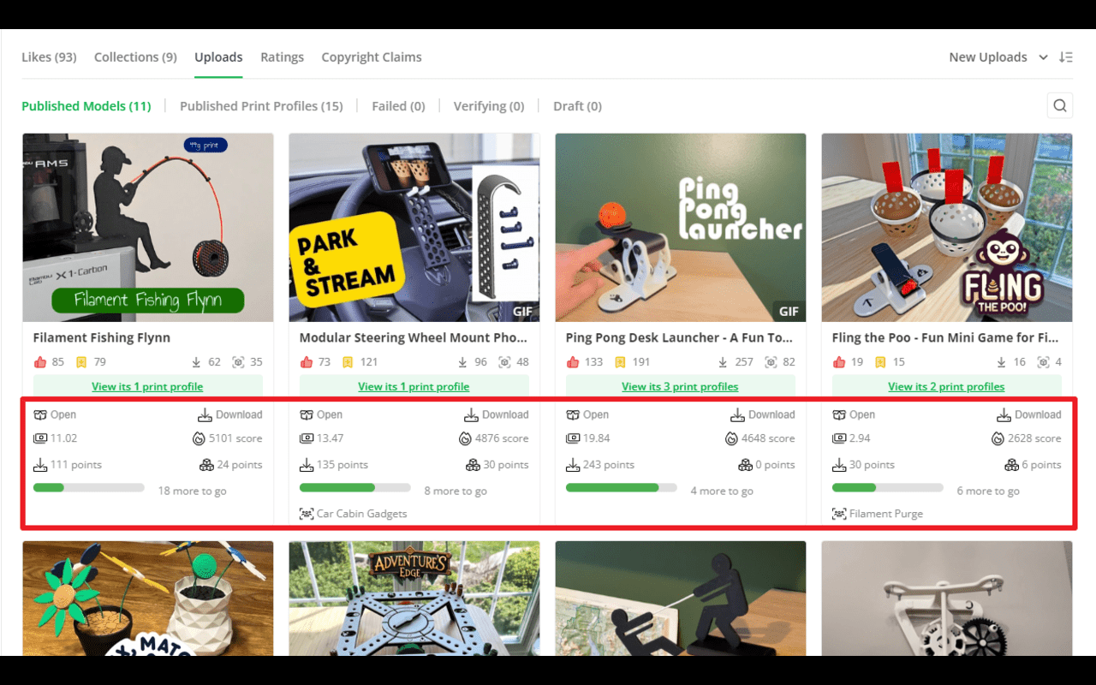This screenshot has height=685, width=1096.
Task: Bookmark the Fling the Poo model
Action: (x=880, y=362)
